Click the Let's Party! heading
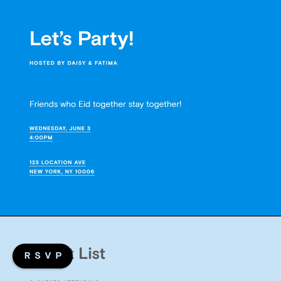Image resolution: width=281 pixels, height=281 pixels. click(82, 38)
